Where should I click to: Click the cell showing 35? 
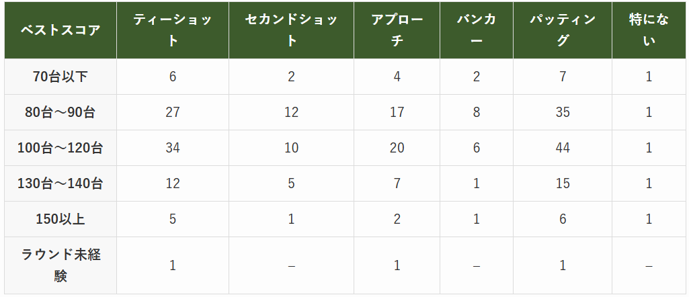[563, 112]
